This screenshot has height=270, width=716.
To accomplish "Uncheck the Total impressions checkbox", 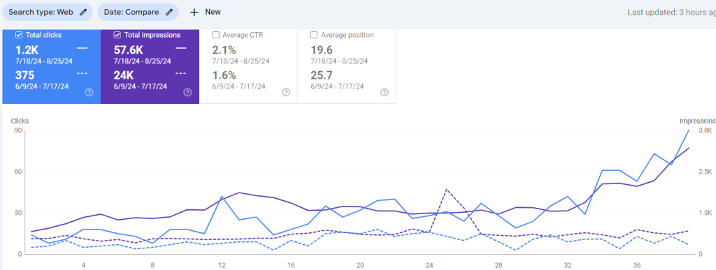I will pyautogui.click(x=117, y=35).
